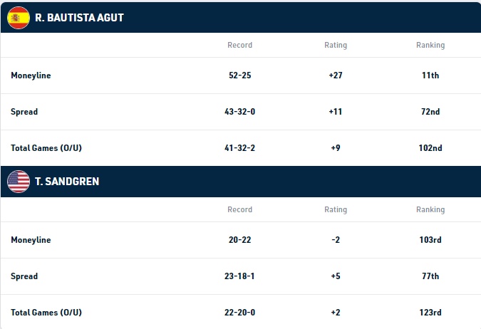Click Bautista Agut's Total Games (O/U) label
This screenshot has height=329, width=481.
pyautogui.click(x=46, y=148)
